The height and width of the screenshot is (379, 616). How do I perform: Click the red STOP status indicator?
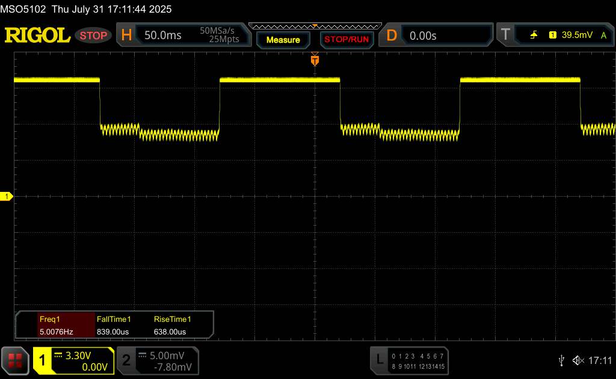93,35
